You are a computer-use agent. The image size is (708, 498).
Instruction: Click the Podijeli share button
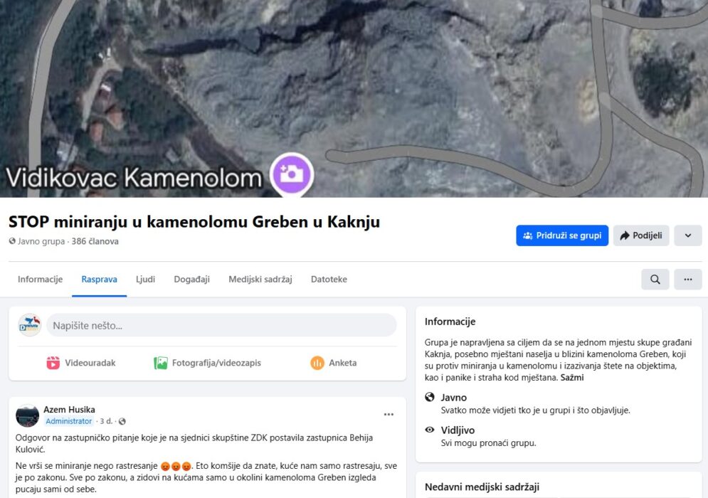click(640, 235)
